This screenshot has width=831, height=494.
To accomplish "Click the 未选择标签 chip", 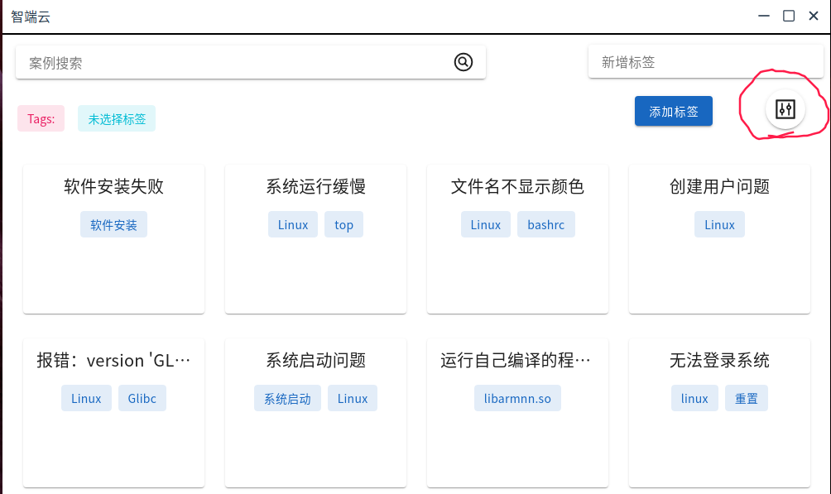I will point(117,119).
